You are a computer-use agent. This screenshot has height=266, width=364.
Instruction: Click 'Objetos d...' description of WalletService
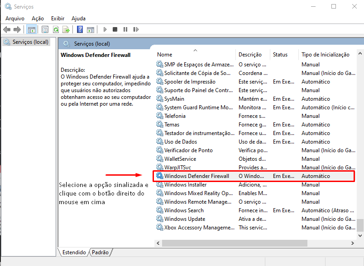tap(252, 159)
